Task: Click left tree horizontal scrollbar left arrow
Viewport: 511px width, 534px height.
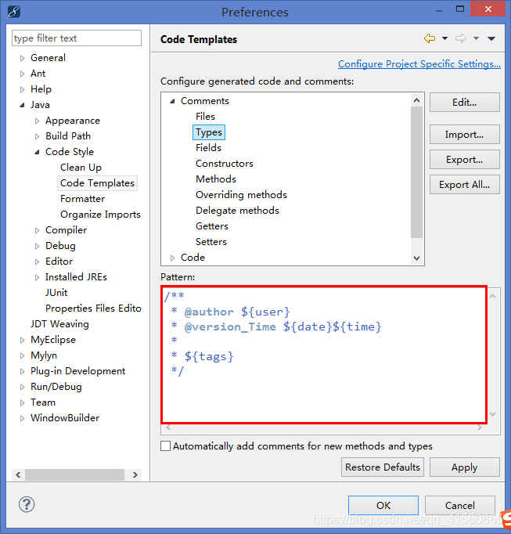Action: coord(18,474)
